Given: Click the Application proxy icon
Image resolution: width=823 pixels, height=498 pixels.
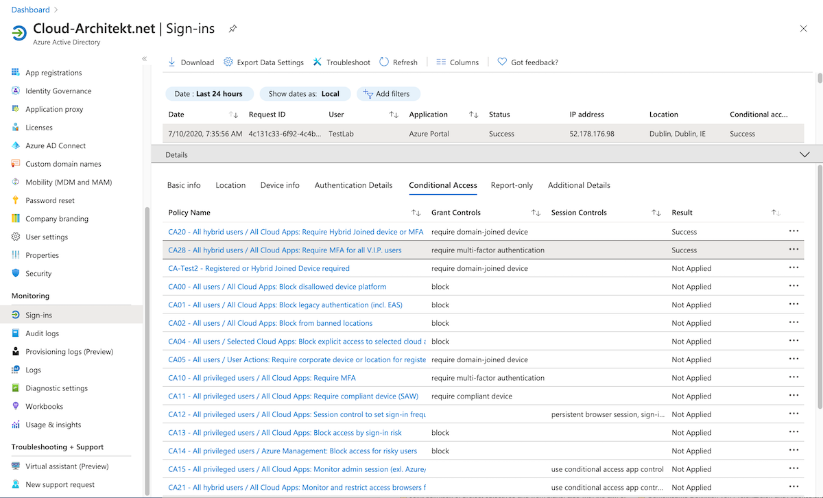Looking at the screenshot, I should (x=16, y=109).
